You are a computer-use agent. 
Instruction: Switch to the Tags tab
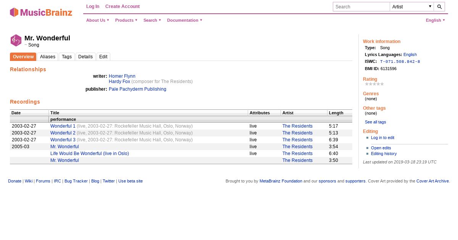[67, 57]
